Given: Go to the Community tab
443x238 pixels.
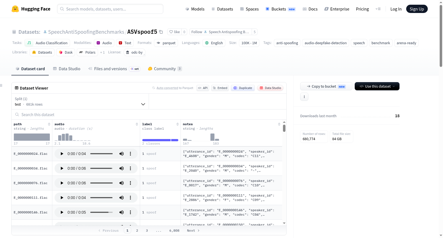Looking at the screenshot, I should 165,69.
